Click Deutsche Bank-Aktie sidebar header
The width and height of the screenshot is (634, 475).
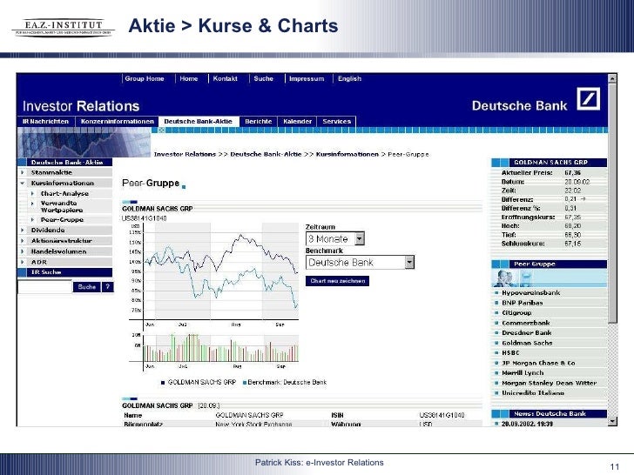(65, 163)
